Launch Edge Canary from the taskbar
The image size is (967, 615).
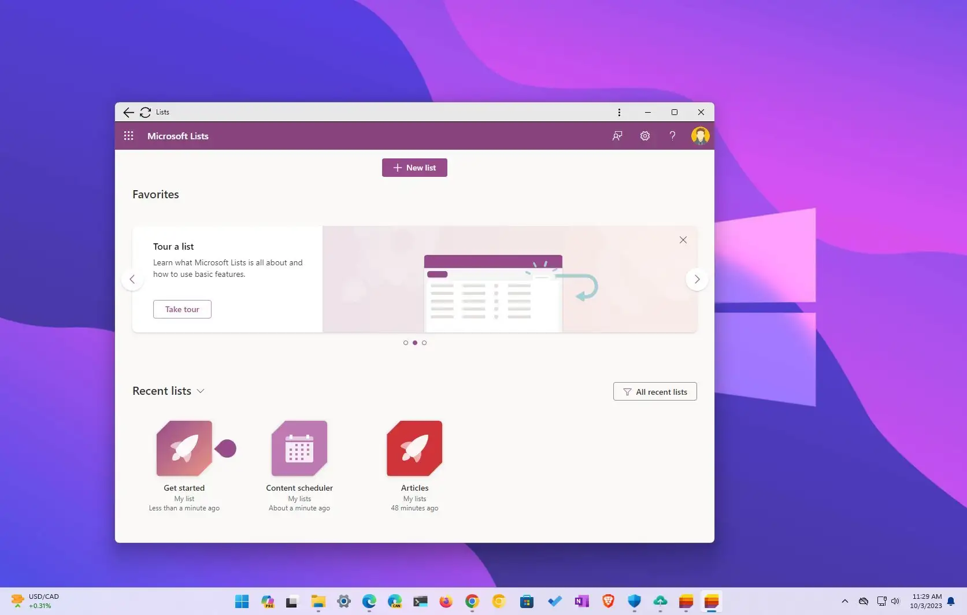(395, 602)
